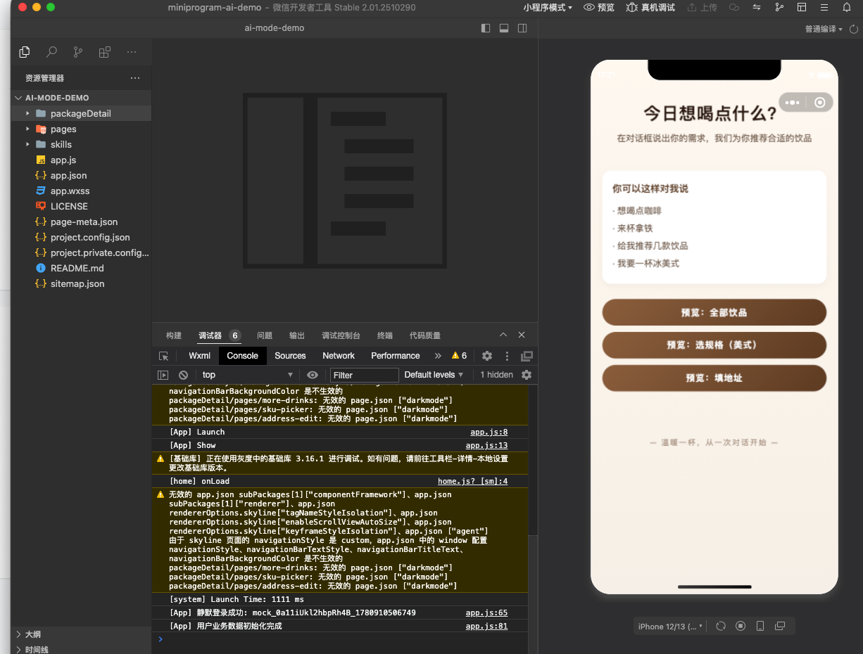The width and height of the screenshot is (863, 654).
Task: Open the Search icon in activity bar
Action: click(51, 52)
